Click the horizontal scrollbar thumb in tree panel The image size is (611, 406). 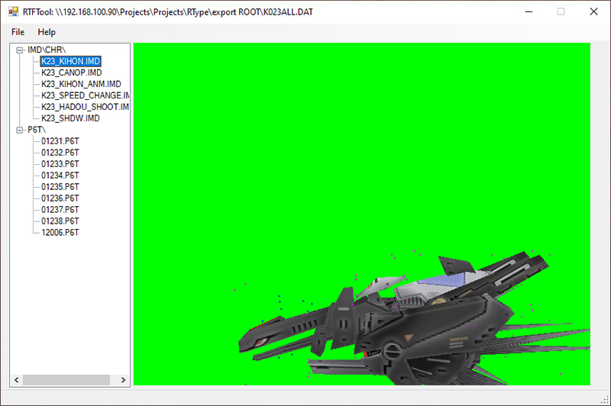tap(66, 380)
